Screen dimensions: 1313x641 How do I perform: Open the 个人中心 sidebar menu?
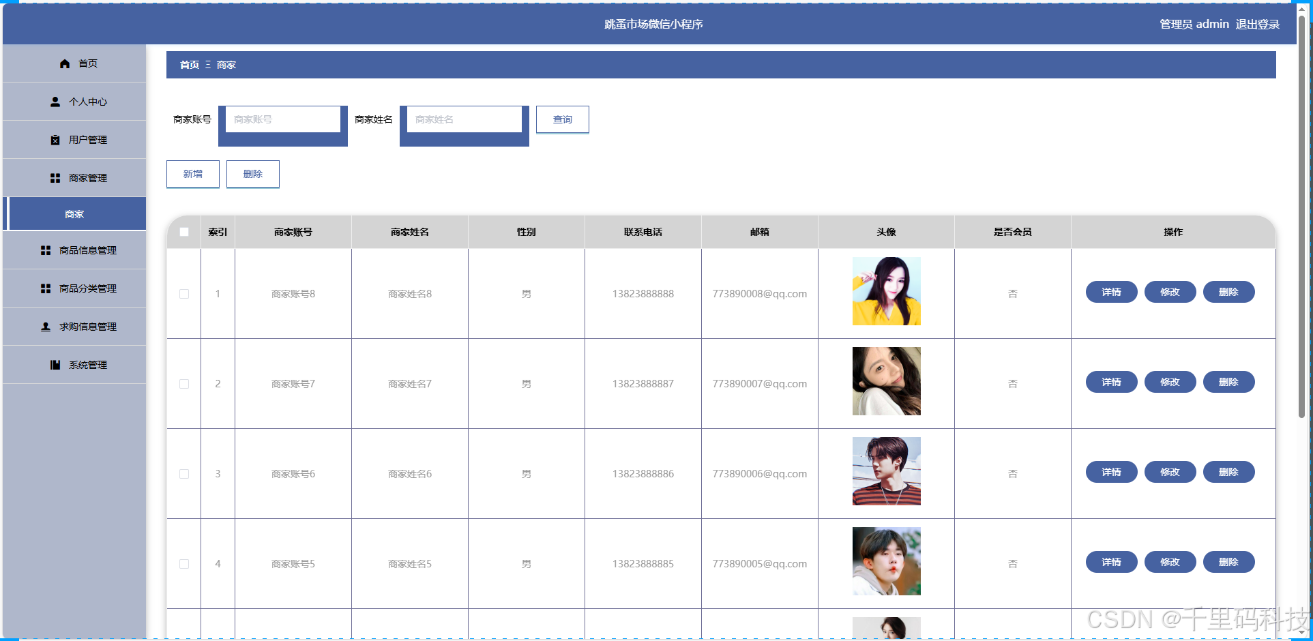click(74, 102)
